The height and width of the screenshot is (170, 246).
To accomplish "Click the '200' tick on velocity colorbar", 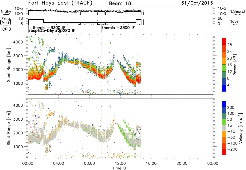I will (x=231, y=107).
